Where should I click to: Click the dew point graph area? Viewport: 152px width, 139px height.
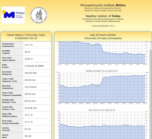click(x=102, y=126)
